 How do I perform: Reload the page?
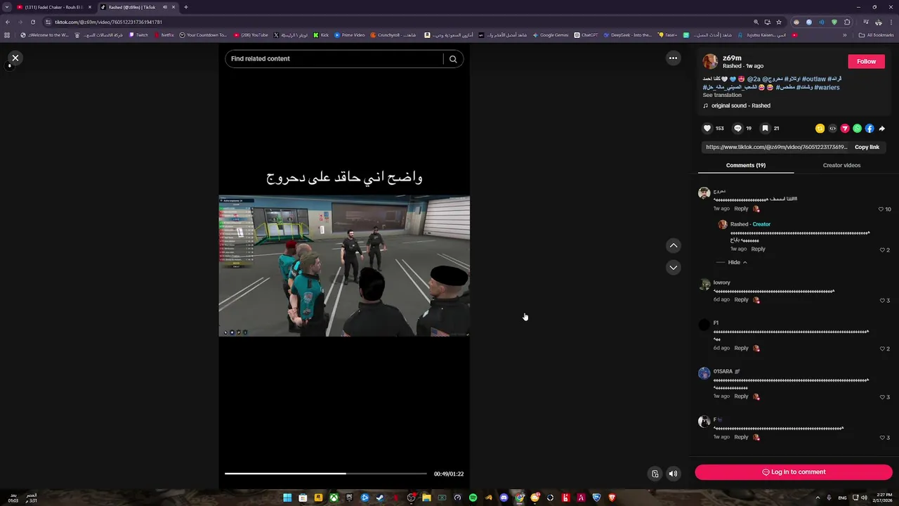pos(32,22)
